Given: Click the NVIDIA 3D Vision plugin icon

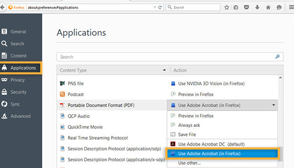Looking at the screenshot, I should coord(173,84).
